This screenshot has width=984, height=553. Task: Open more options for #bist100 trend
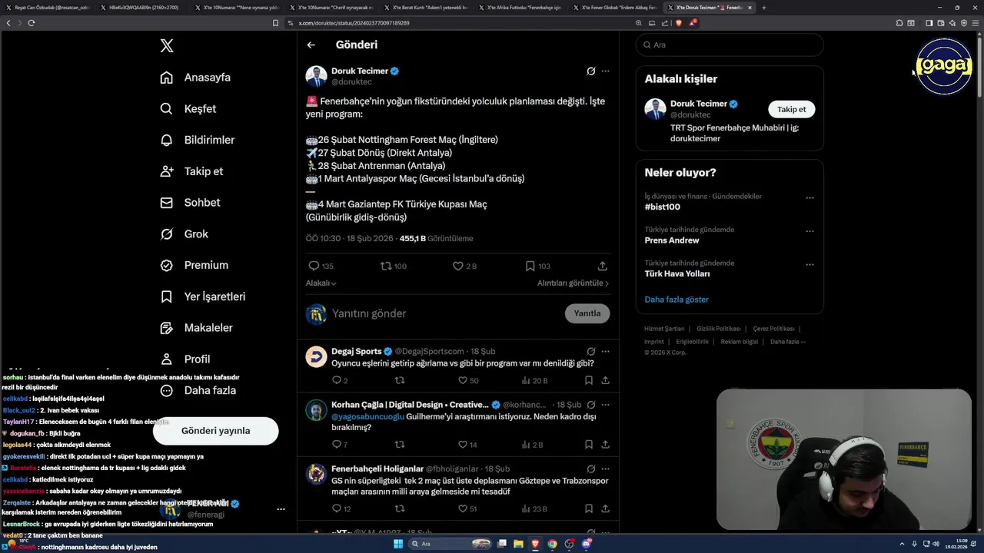[809, 197]
